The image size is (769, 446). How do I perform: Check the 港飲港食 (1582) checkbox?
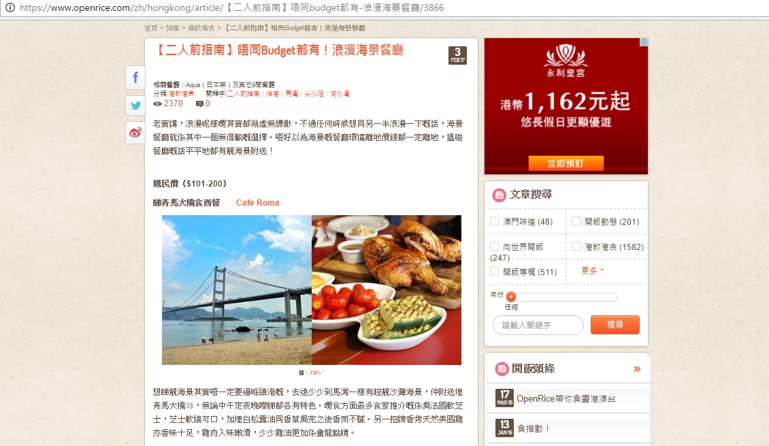[x=576, y=246]
